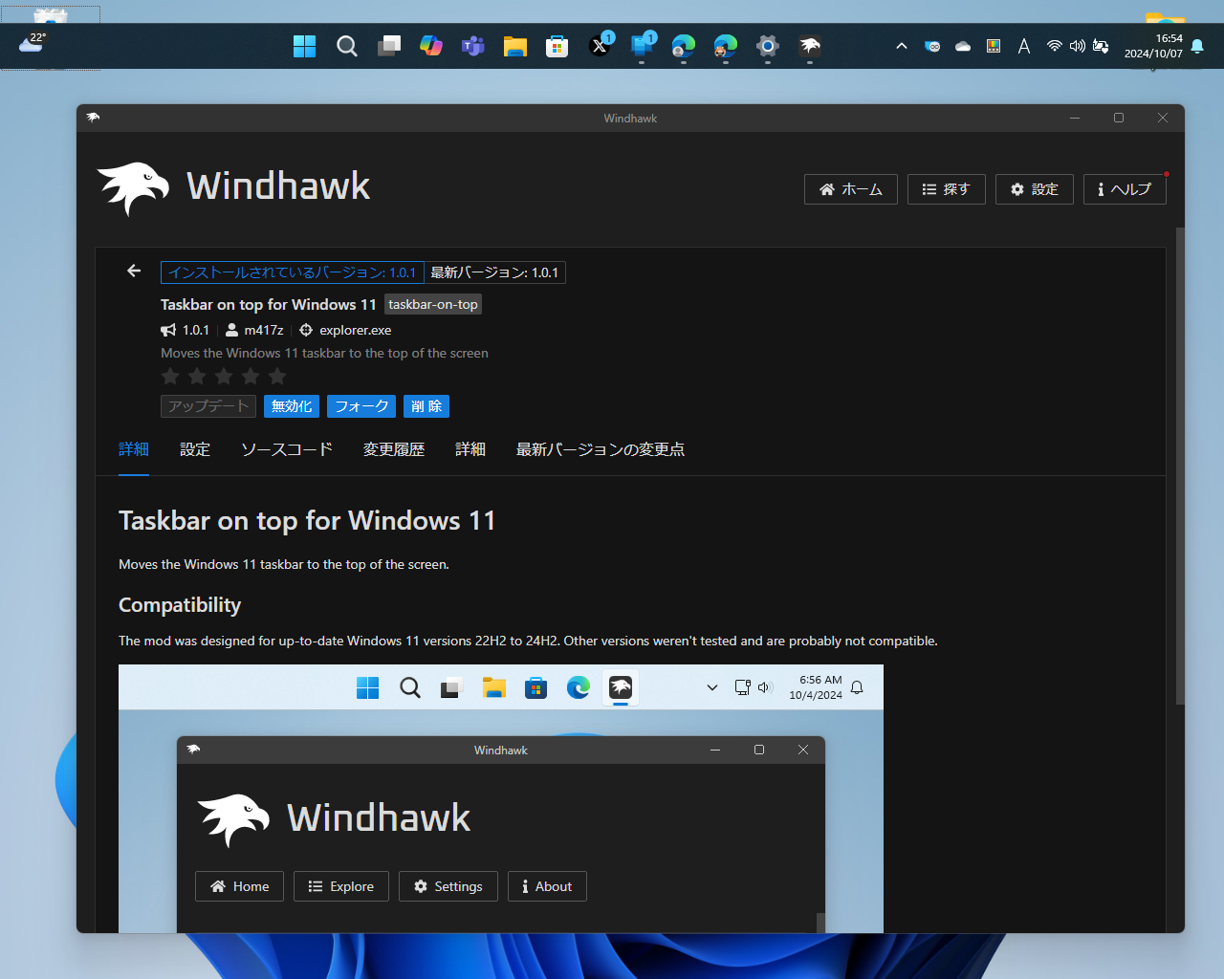
Task: Select 最新バージョン: 1.0.1 option
Action: coord(494,272)
